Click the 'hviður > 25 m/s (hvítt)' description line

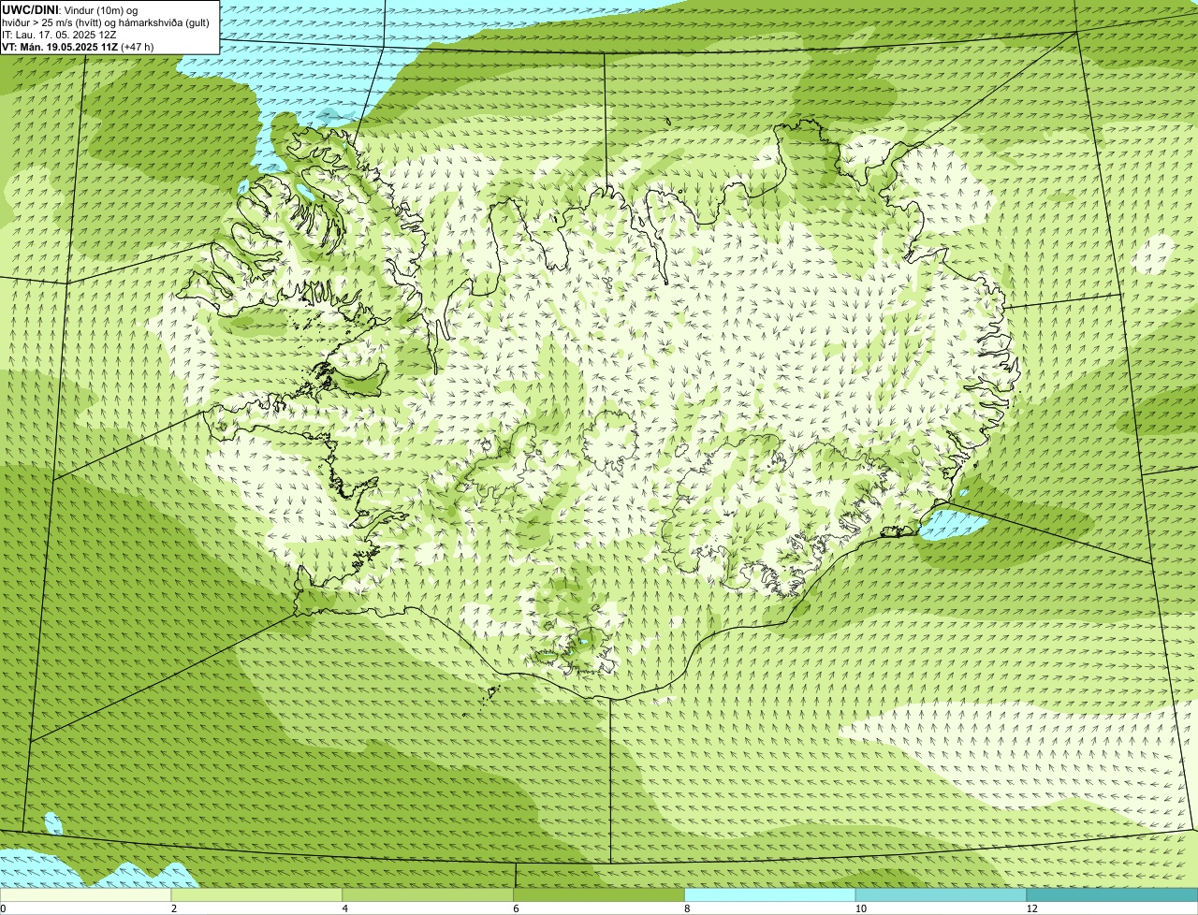point(106,22)
